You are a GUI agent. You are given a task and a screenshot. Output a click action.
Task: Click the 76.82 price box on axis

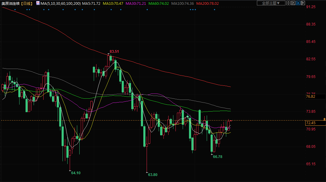point(310,97)
